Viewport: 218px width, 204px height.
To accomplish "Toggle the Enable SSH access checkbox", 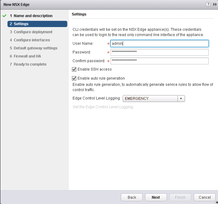I will tap(74, 69).
